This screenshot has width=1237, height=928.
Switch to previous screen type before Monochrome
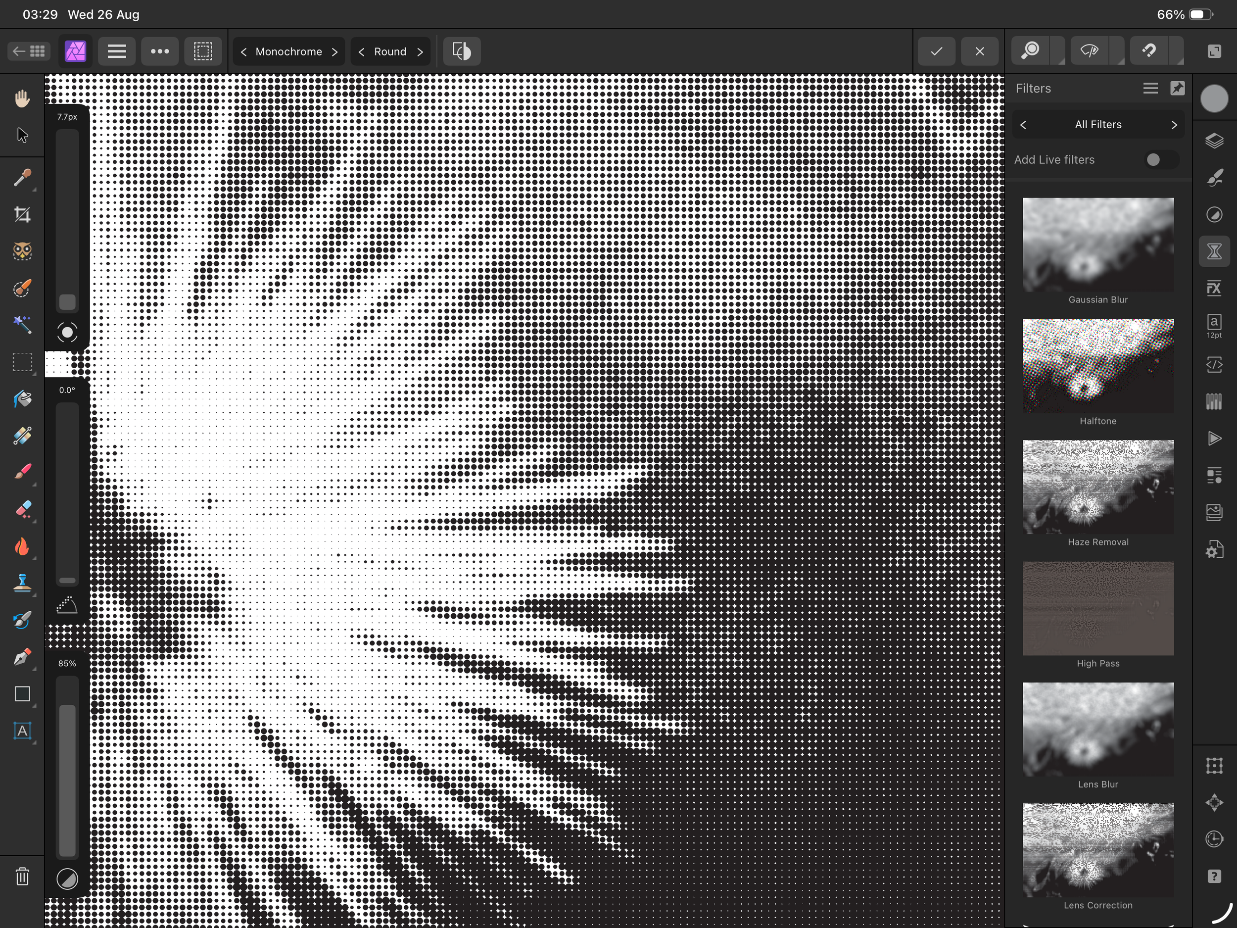(x=244, y=52)
